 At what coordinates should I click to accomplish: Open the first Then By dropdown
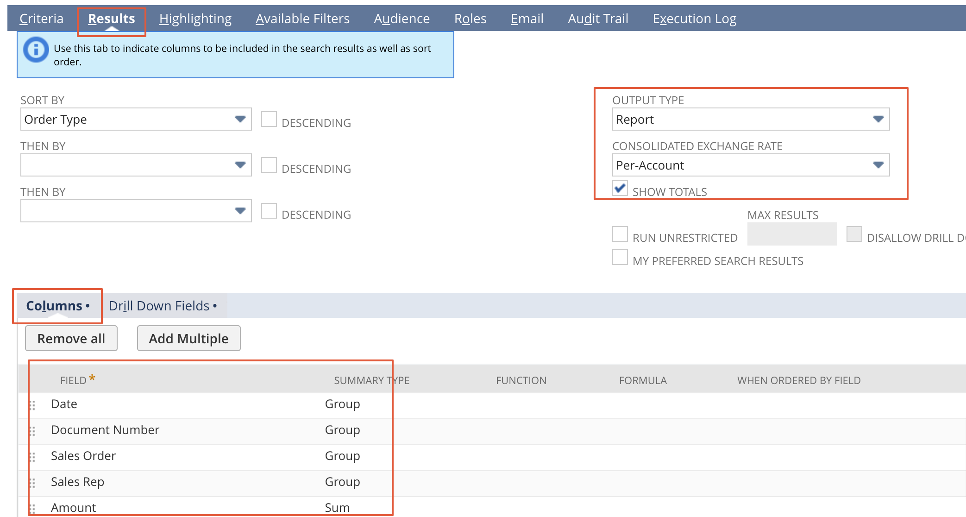click(x=136, y=165)
